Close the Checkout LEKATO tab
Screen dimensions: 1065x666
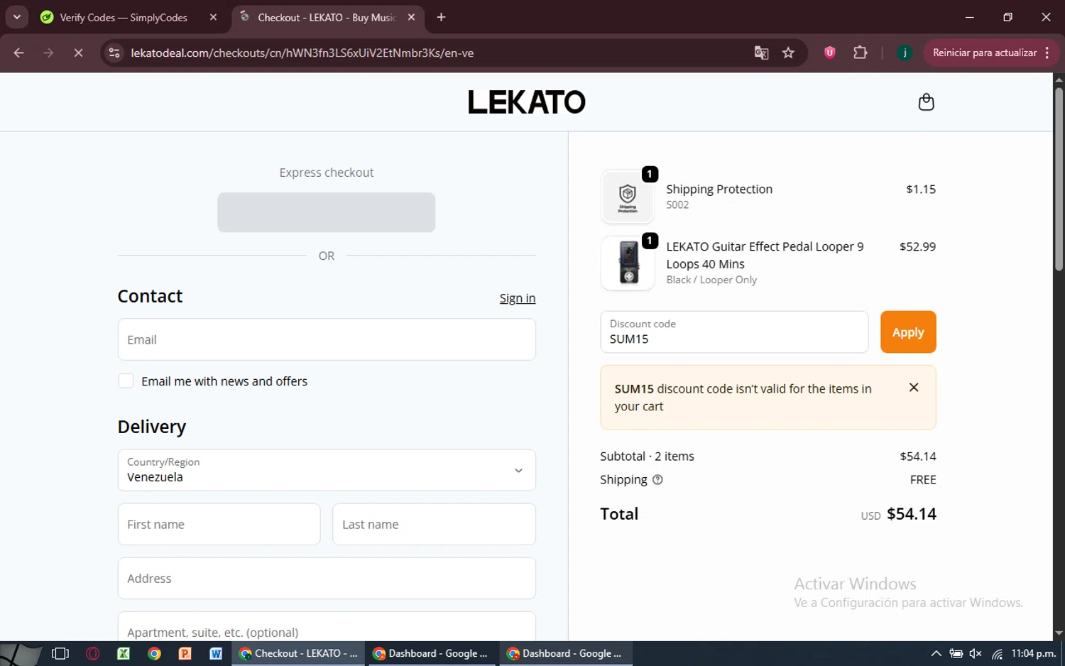click(x=411, y=17)
